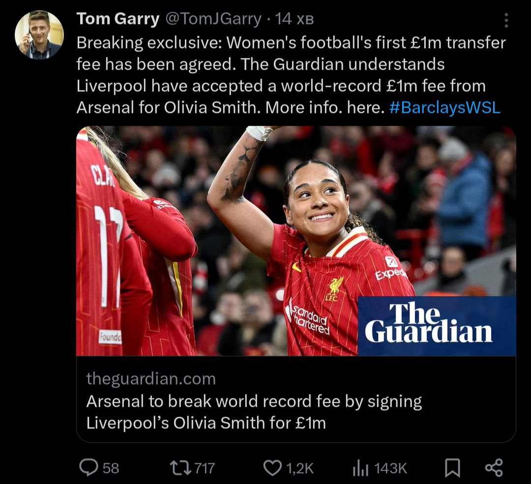Click the 143K views count
Screen dimensions: 531x484
click(x=390, y=468)
